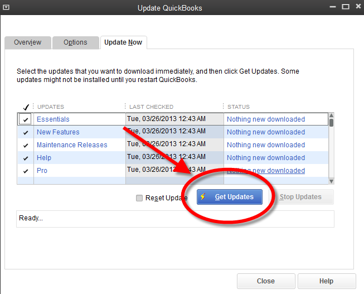Viewport: 364px width, 294px height.
Task: Click the scrollbar down arrow in updates list
Action: pyautogui.click(x=331, y=181)
